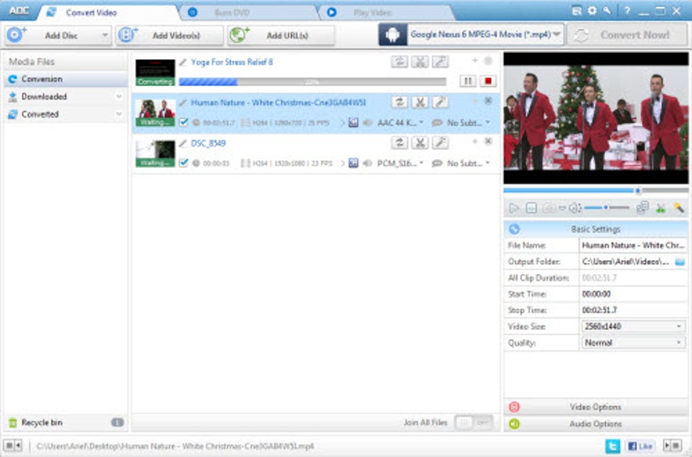The image size is (692, 457).
Task: Stop the Yoga For Stress Relief 8 conversion
Action: click(488, 81)
